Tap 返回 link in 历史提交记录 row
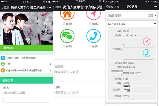Image resolution: width=159 pixels, height=106 pixels. click(151, 15)
